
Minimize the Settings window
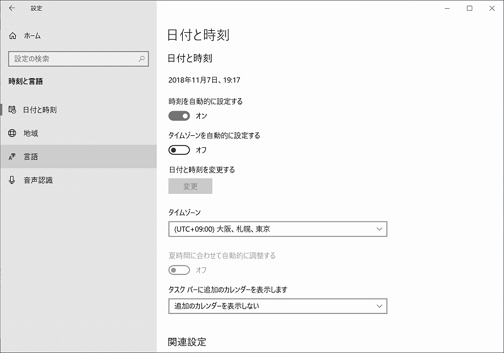pyautogui.click(x=446, y=8)
